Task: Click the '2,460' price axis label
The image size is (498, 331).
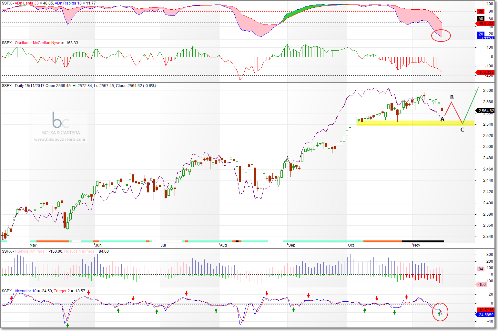Action: 488,169
